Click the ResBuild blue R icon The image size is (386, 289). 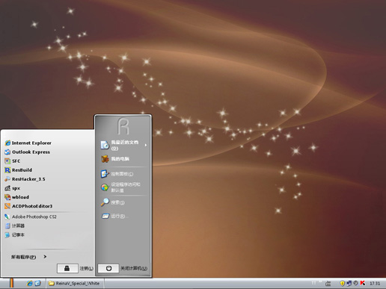7,170
